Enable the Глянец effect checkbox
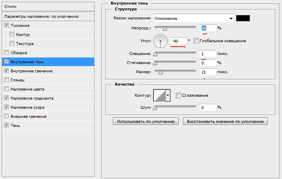 click(6, 80)
